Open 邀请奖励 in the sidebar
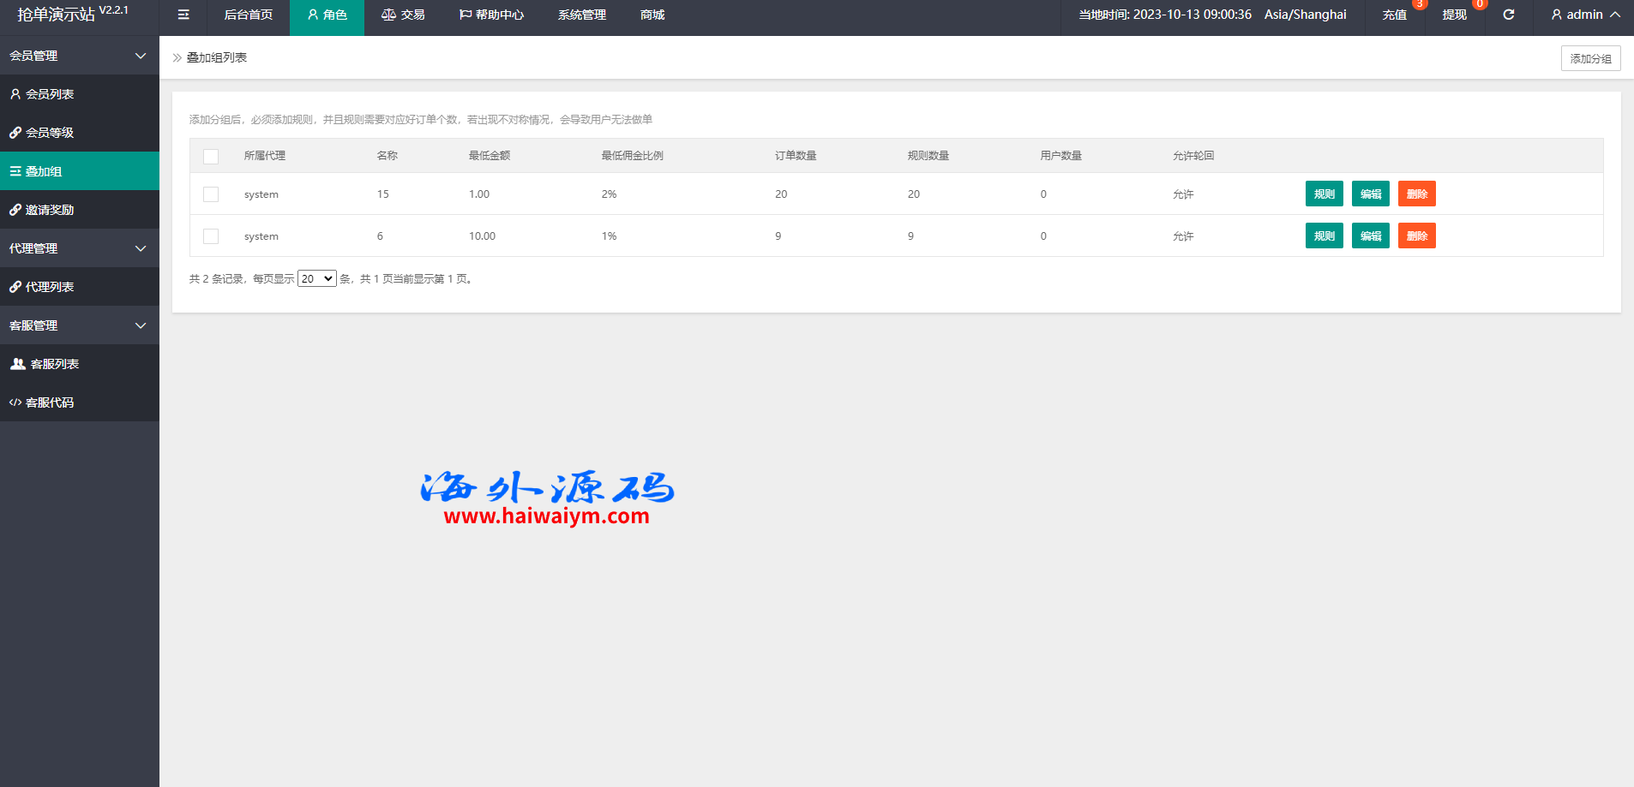The image size is (1634, 787). (x=50, y=210)
